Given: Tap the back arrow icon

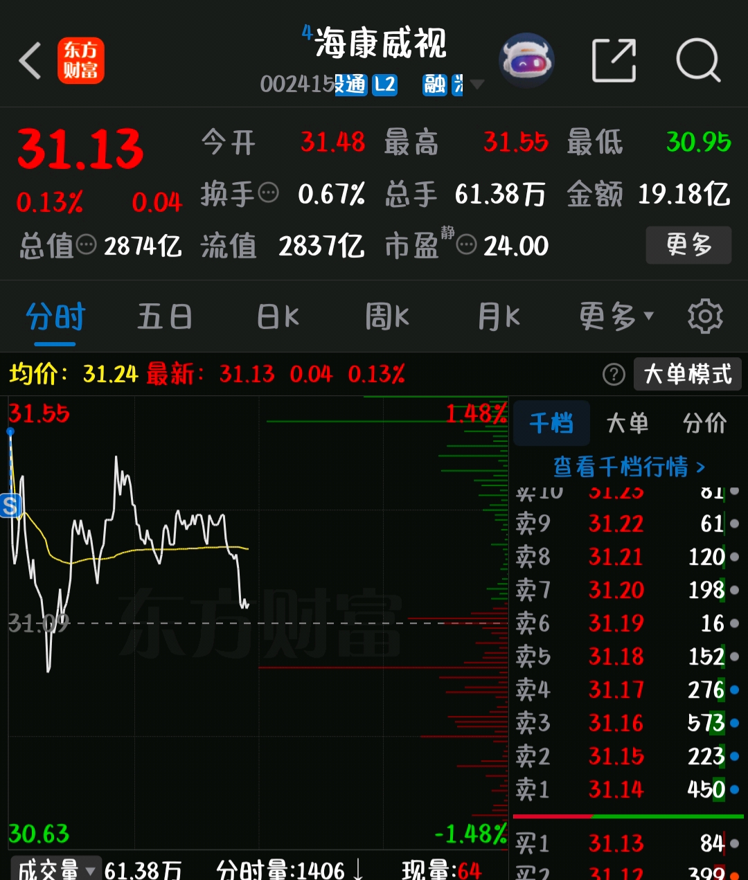Looking at the screenshot, I should 30,61.
